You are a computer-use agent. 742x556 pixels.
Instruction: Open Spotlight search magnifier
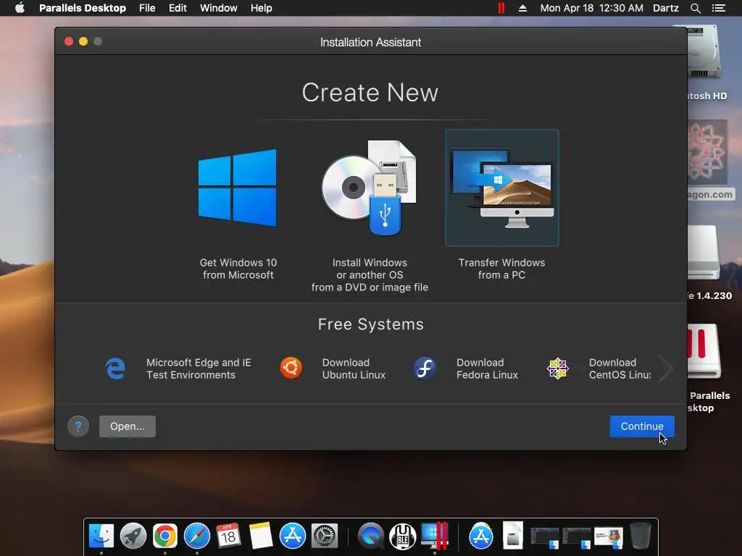(x=695, y=8)
